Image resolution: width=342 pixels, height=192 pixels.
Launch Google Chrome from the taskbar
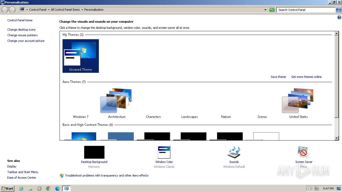tap(48, 189)
